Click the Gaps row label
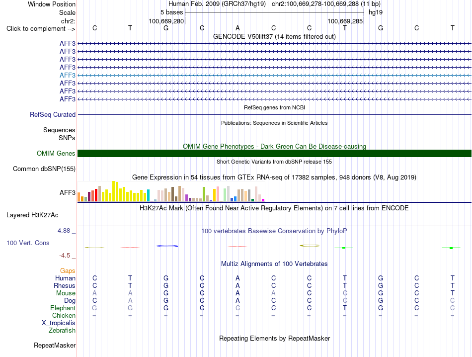Image resolution: width=472 pixels, height=357 pixels. tap(68, 270)
